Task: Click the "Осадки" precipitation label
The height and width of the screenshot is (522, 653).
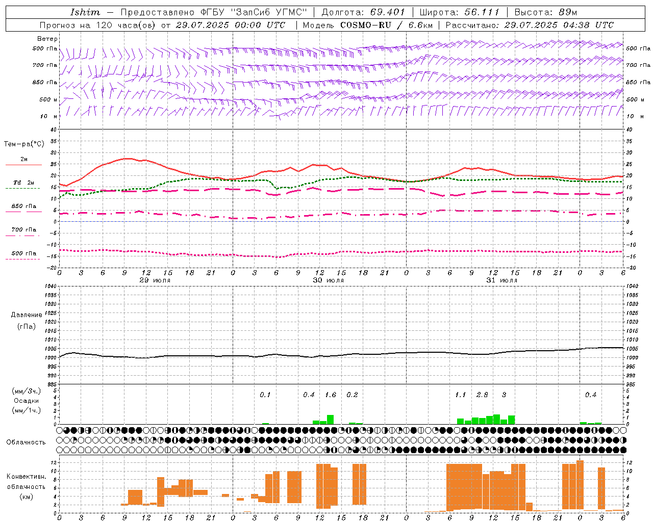Action: [27, 401]
